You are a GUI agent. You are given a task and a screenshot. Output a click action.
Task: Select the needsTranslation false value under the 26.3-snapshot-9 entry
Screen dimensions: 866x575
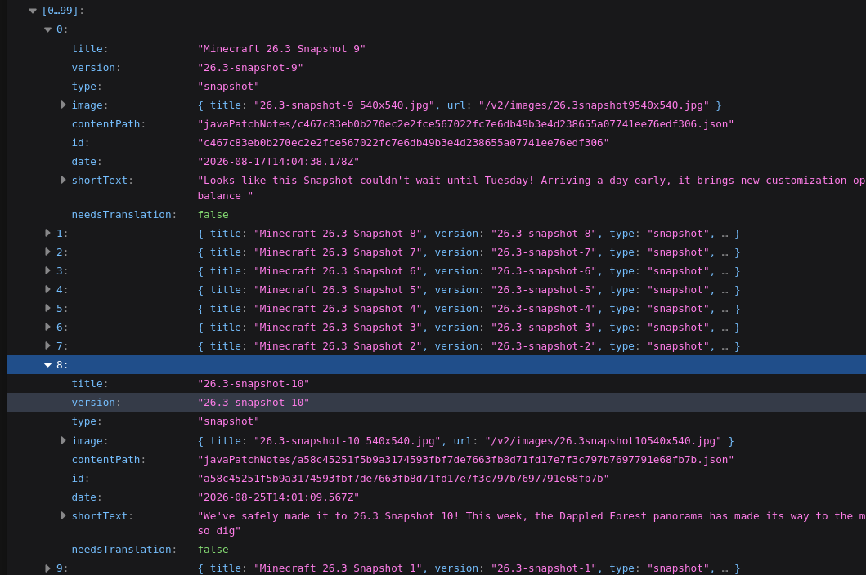pos(213,214)
